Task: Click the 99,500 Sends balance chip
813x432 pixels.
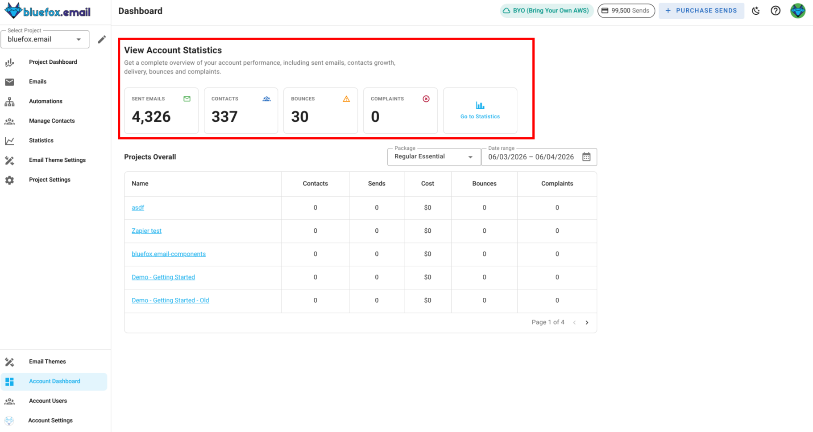Action: (626, 11)
